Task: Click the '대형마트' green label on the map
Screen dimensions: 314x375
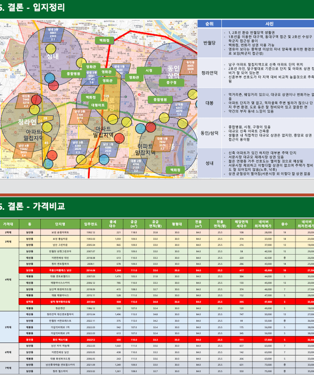Action: (x=98, y=105)
